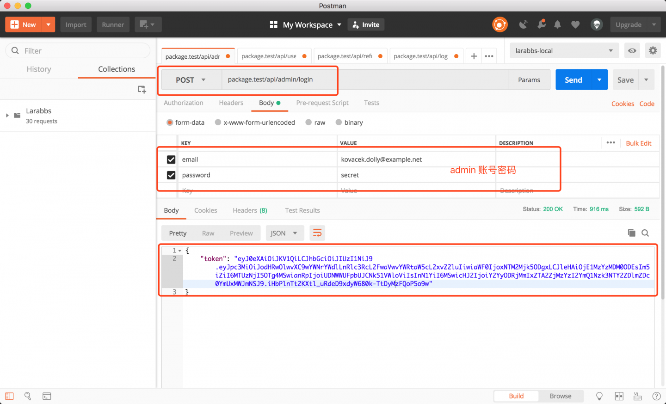Click the Runner button
This screenshot has width=666, height=404.
[x=113, y=24]
